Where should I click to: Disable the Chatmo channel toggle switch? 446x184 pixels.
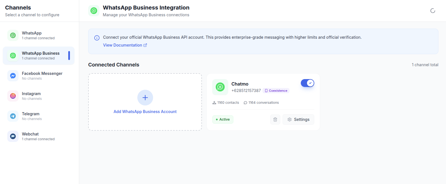click(x=308, y=83)
